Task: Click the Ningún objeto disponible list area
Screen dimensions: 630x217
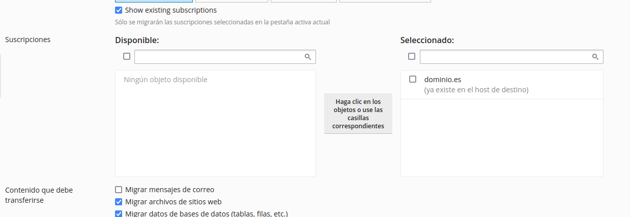Action: 215,123
